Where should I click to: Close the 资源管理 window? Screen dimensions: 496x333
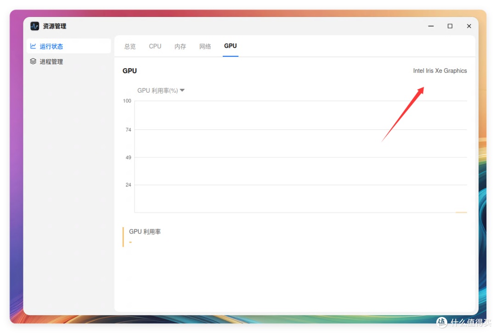pos(469,26)
